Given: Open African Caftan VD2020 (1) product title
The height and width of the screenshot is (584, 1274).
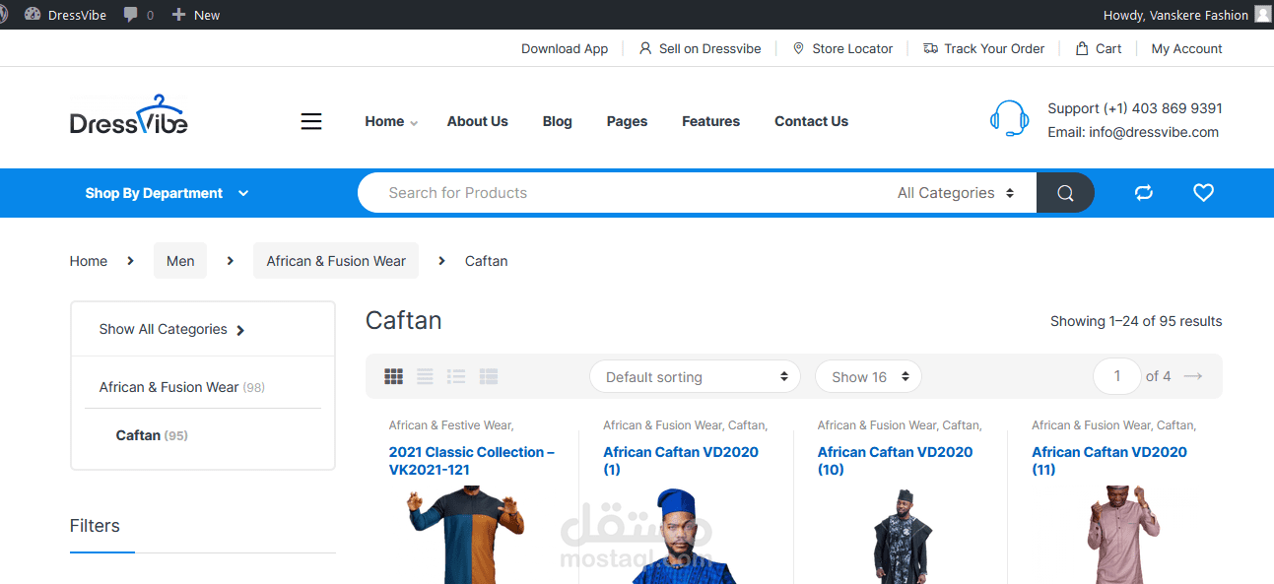Looking at the screenshot, I should pos(681,461).
